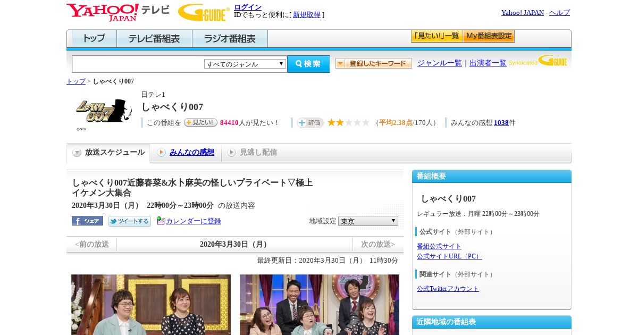Open My番組表設定 button
The image size is (638, 335).
click(x=489, y=36)
